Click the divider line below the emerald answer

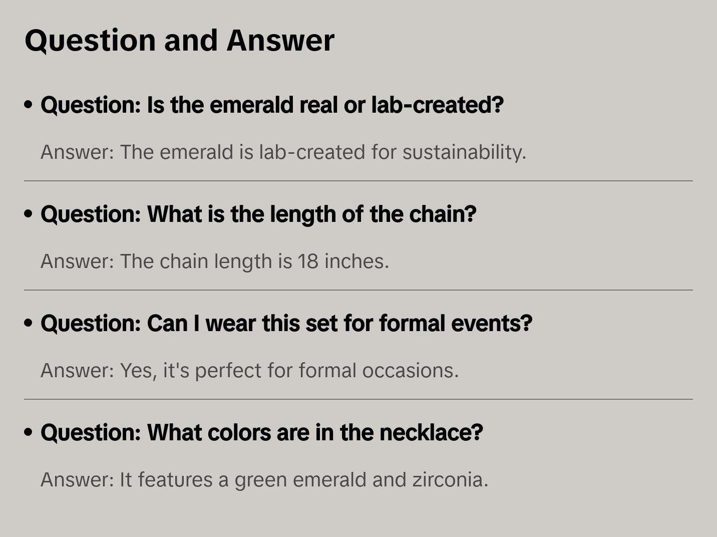point(358,181)
